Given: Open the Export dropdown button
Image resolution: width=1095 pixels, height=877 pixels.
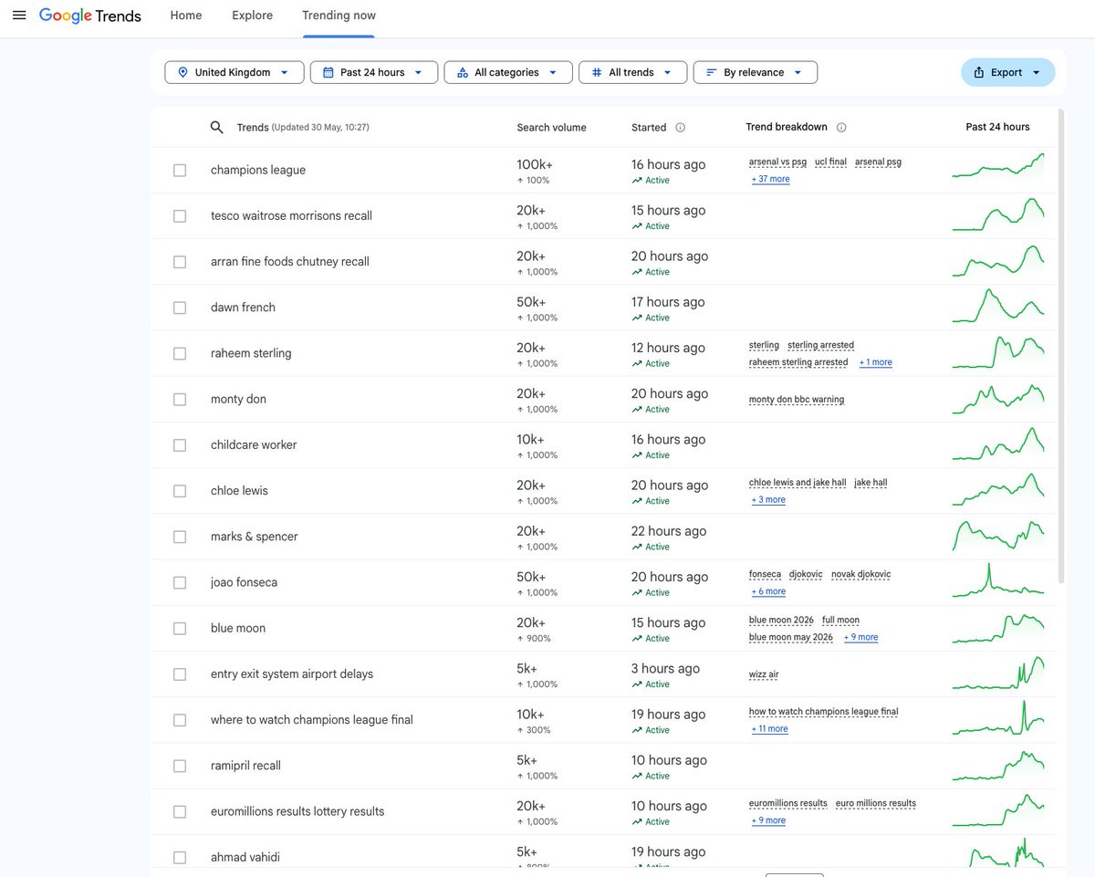Looking at the screenshot, I should tap(1008, 72).
